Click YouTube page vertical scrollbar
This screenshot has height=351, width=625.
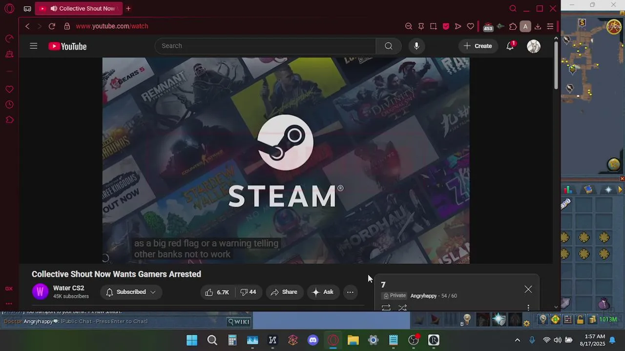coord(556,66)
